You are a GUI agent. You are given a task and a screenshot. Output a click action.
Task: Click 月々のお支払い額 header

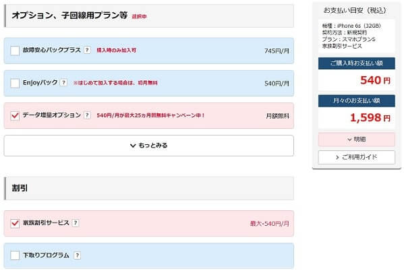356,100
